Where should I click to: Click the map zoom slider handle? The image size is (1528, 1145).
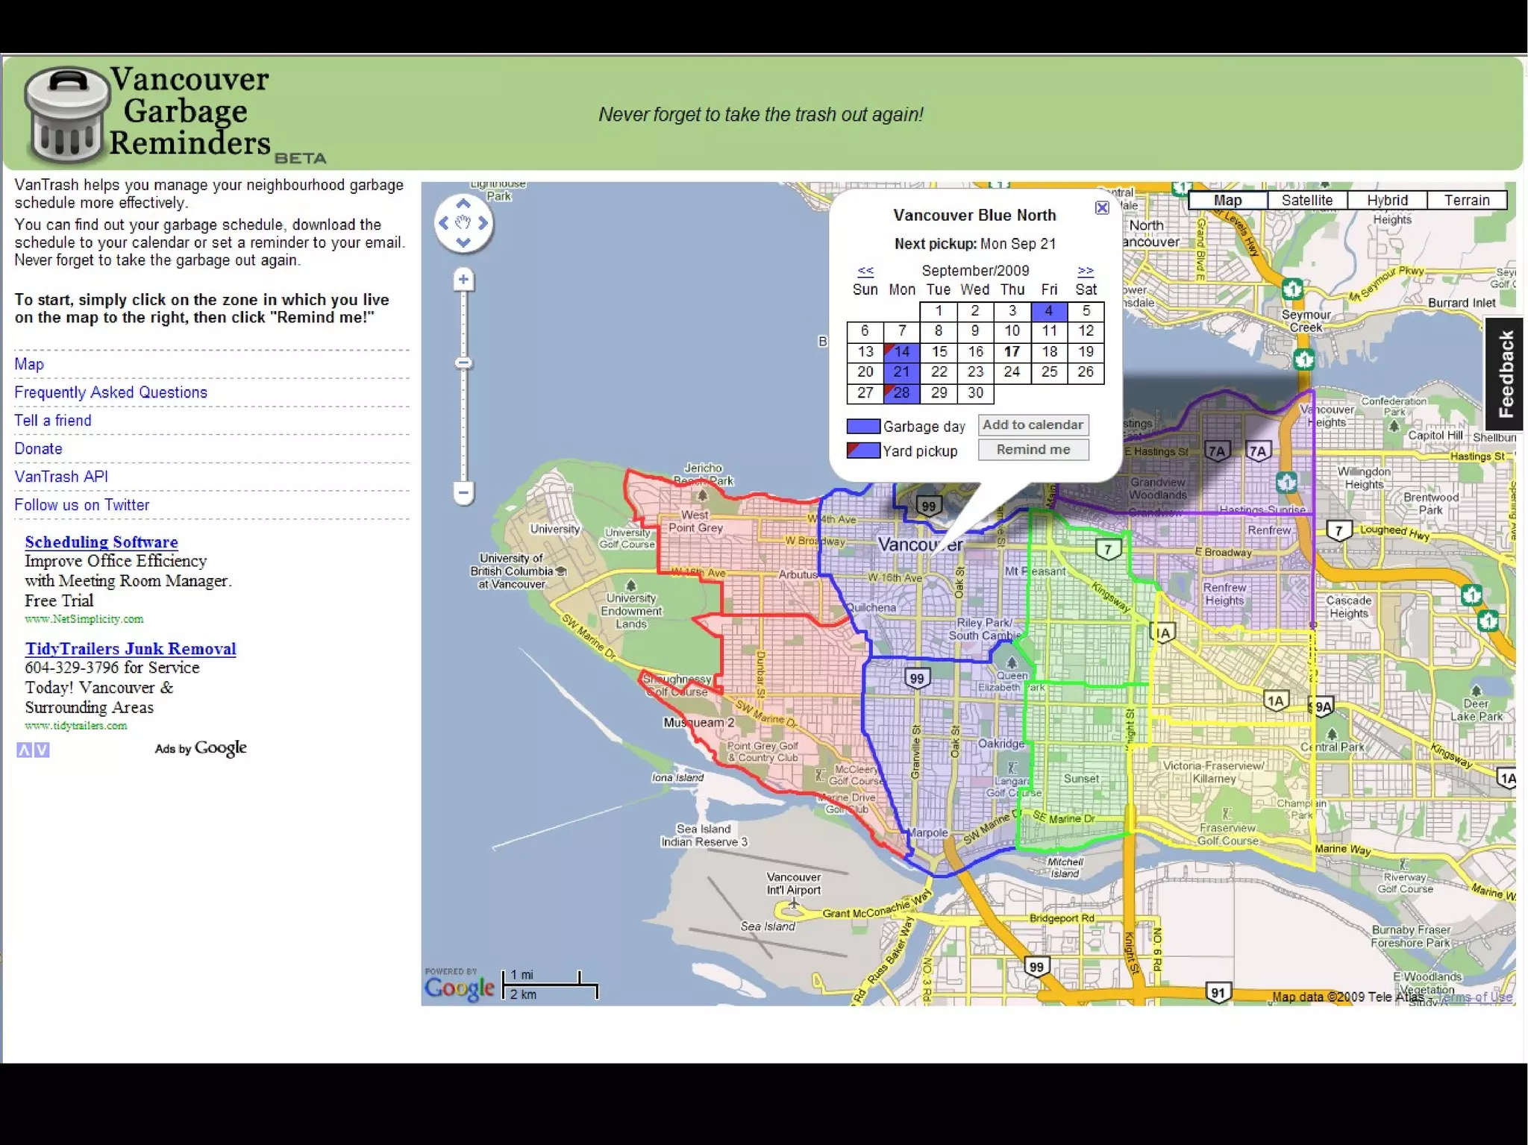click(x=463, y=363)
